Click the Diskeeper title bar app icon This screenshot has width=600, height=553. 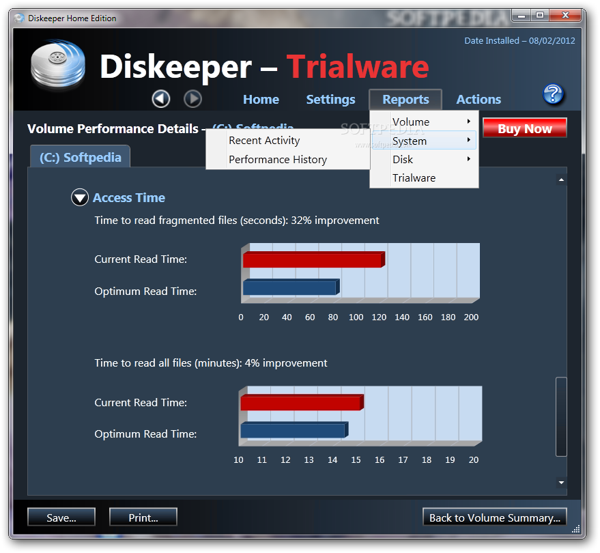tap(19, 18)
